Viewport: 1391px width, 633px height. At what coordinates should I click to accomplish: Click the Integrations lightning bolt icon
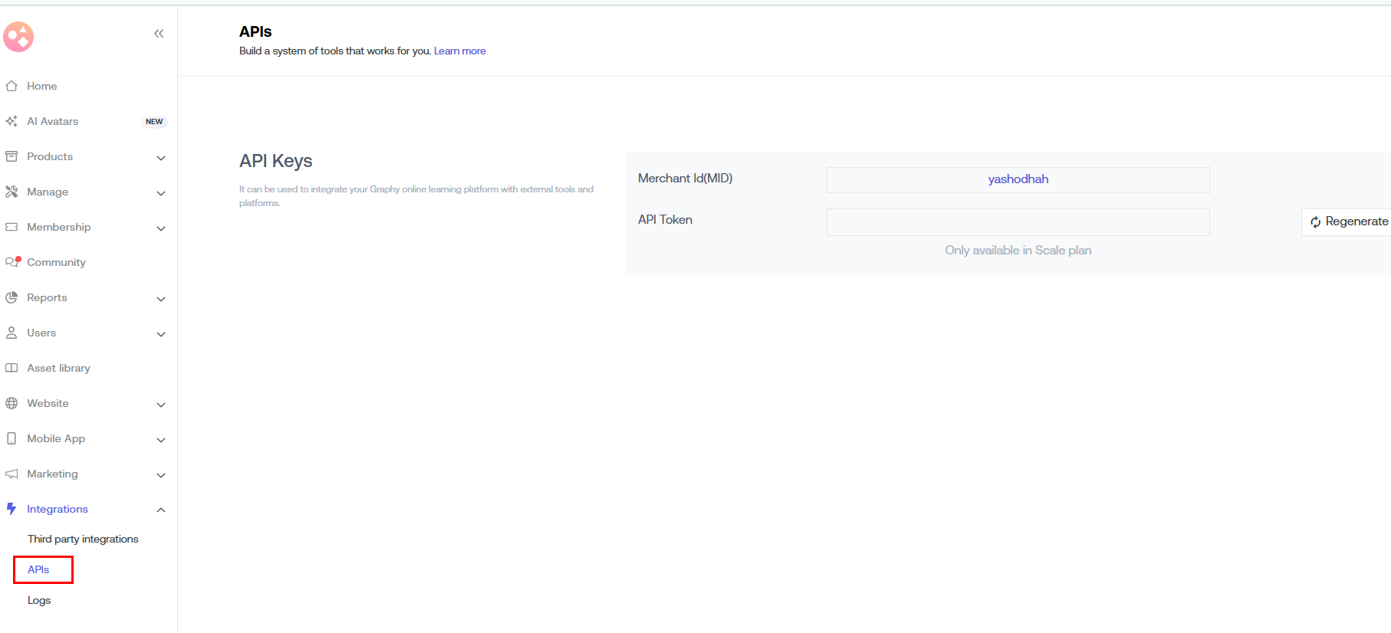click(12, 509)
